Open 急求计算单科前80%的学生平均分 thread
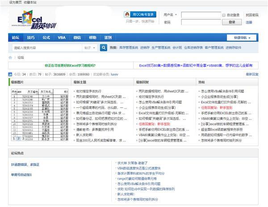 coord(141,174)
